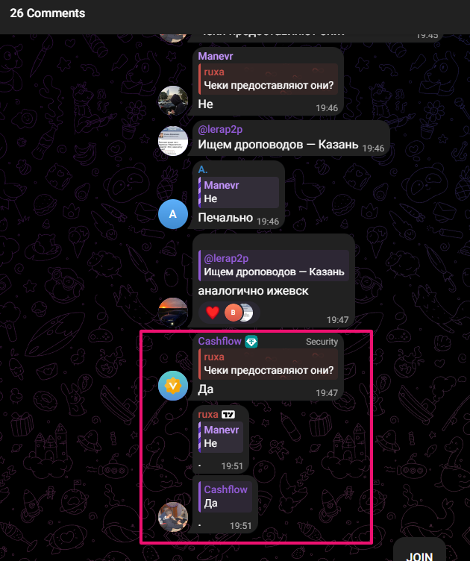Open Manevr's avatar photo

tap(173, 101)
